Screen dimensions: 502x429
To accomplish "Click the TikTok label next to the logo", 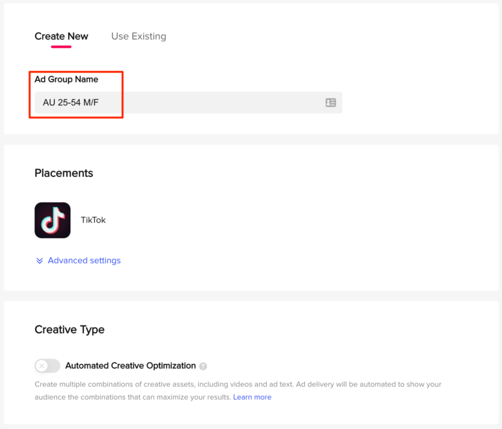I will [93, 220].
